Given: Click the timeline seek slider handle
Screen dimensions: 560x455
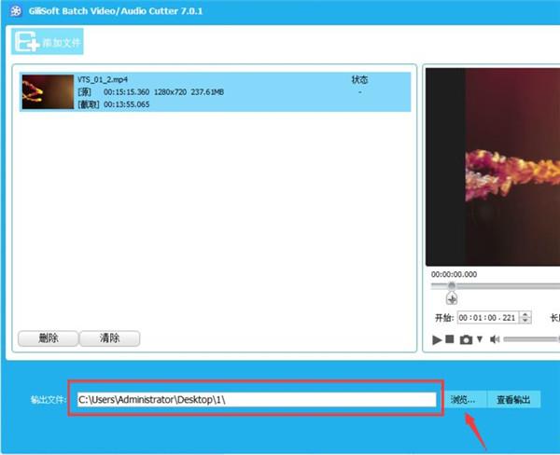Looking at the screenshot, I should coord(452,286).
